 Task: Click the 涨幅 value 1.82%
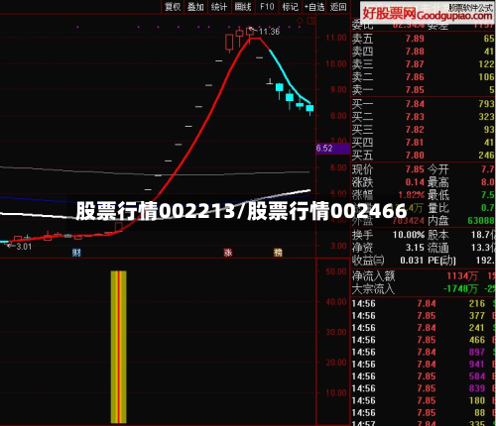411,195
